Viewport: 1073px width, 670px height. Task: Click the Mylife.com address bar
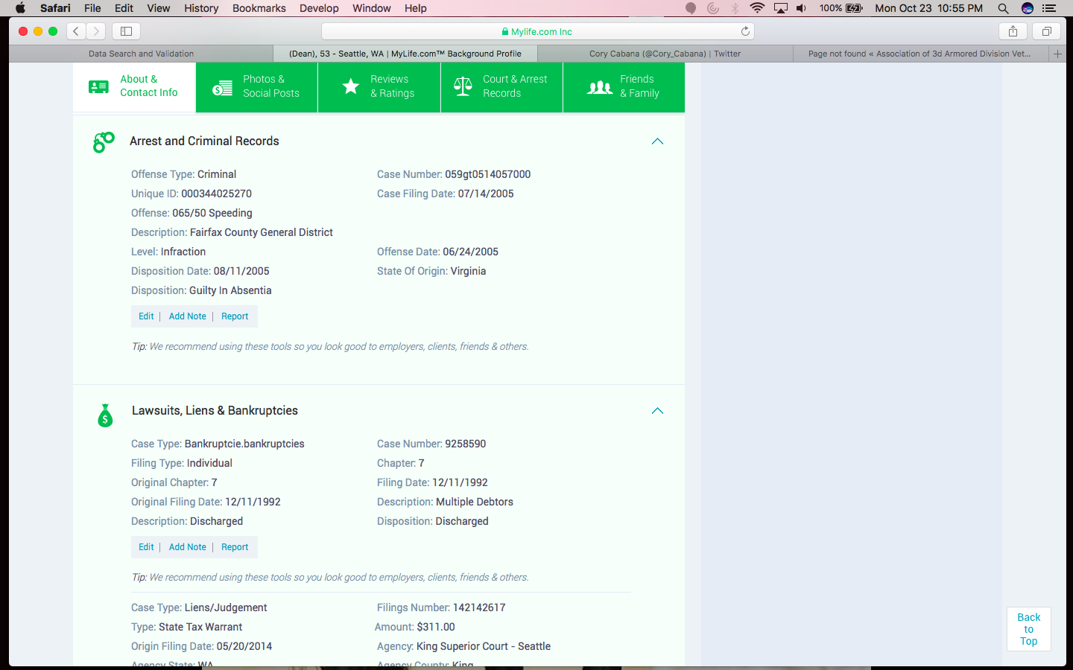(x=537, y=31)
